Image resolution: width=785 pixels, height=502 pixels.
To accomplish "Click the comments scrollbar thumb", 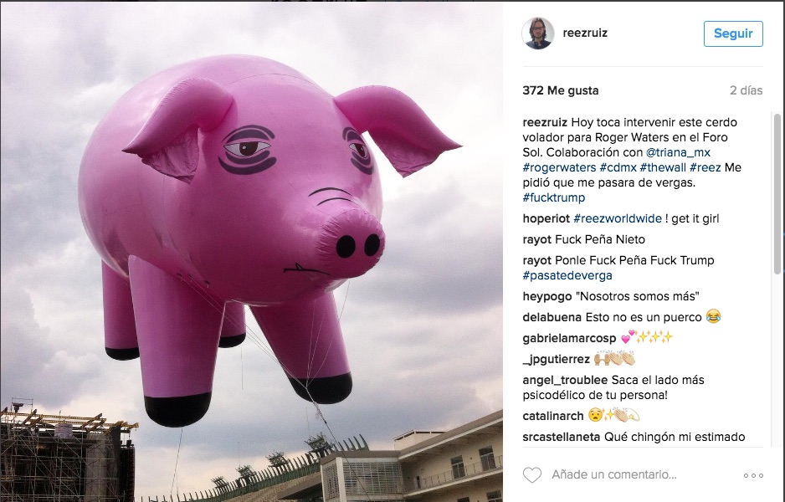I will 777,194.
